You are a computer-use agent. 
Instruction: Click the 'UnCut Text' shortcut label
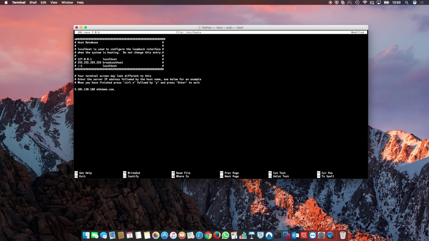click(x=281, y=176)
